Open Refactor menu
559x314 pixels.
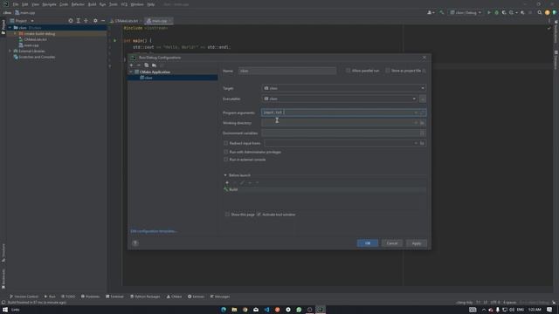pos(78,4)
